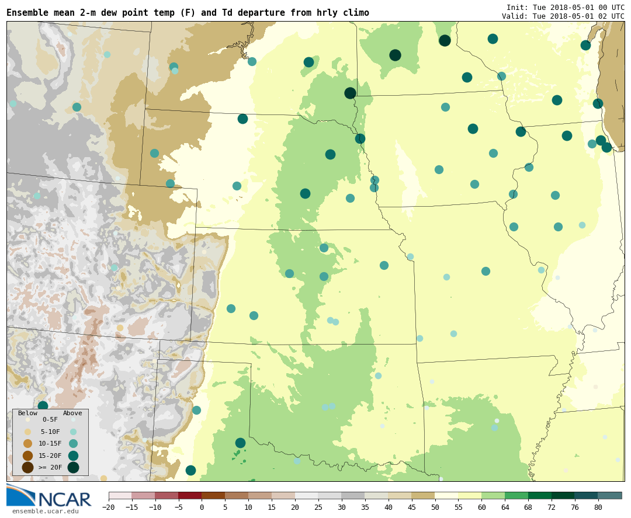Click the light green swatch between 60 and 64
Image resolution: width=631 pixels, height=518 pixels.
pos(493,495)
